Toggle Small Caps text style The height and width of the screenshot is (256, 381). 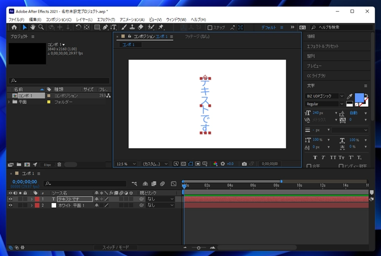[341, 158]
